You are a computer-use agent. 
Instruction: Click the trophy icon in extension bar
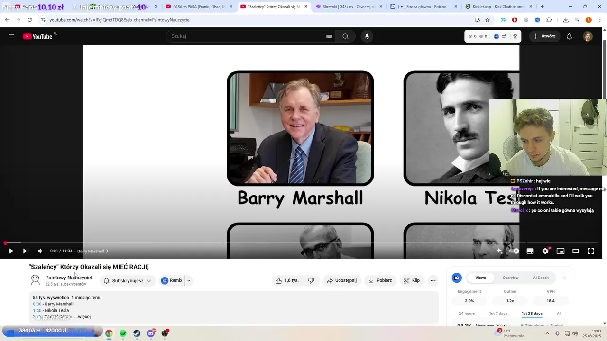pos(515,36)
